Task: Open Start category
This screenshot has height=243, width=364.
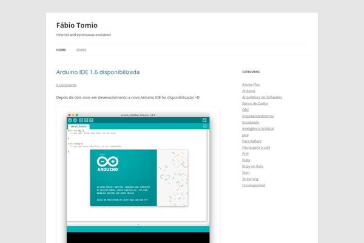Action: click(246, 173)
